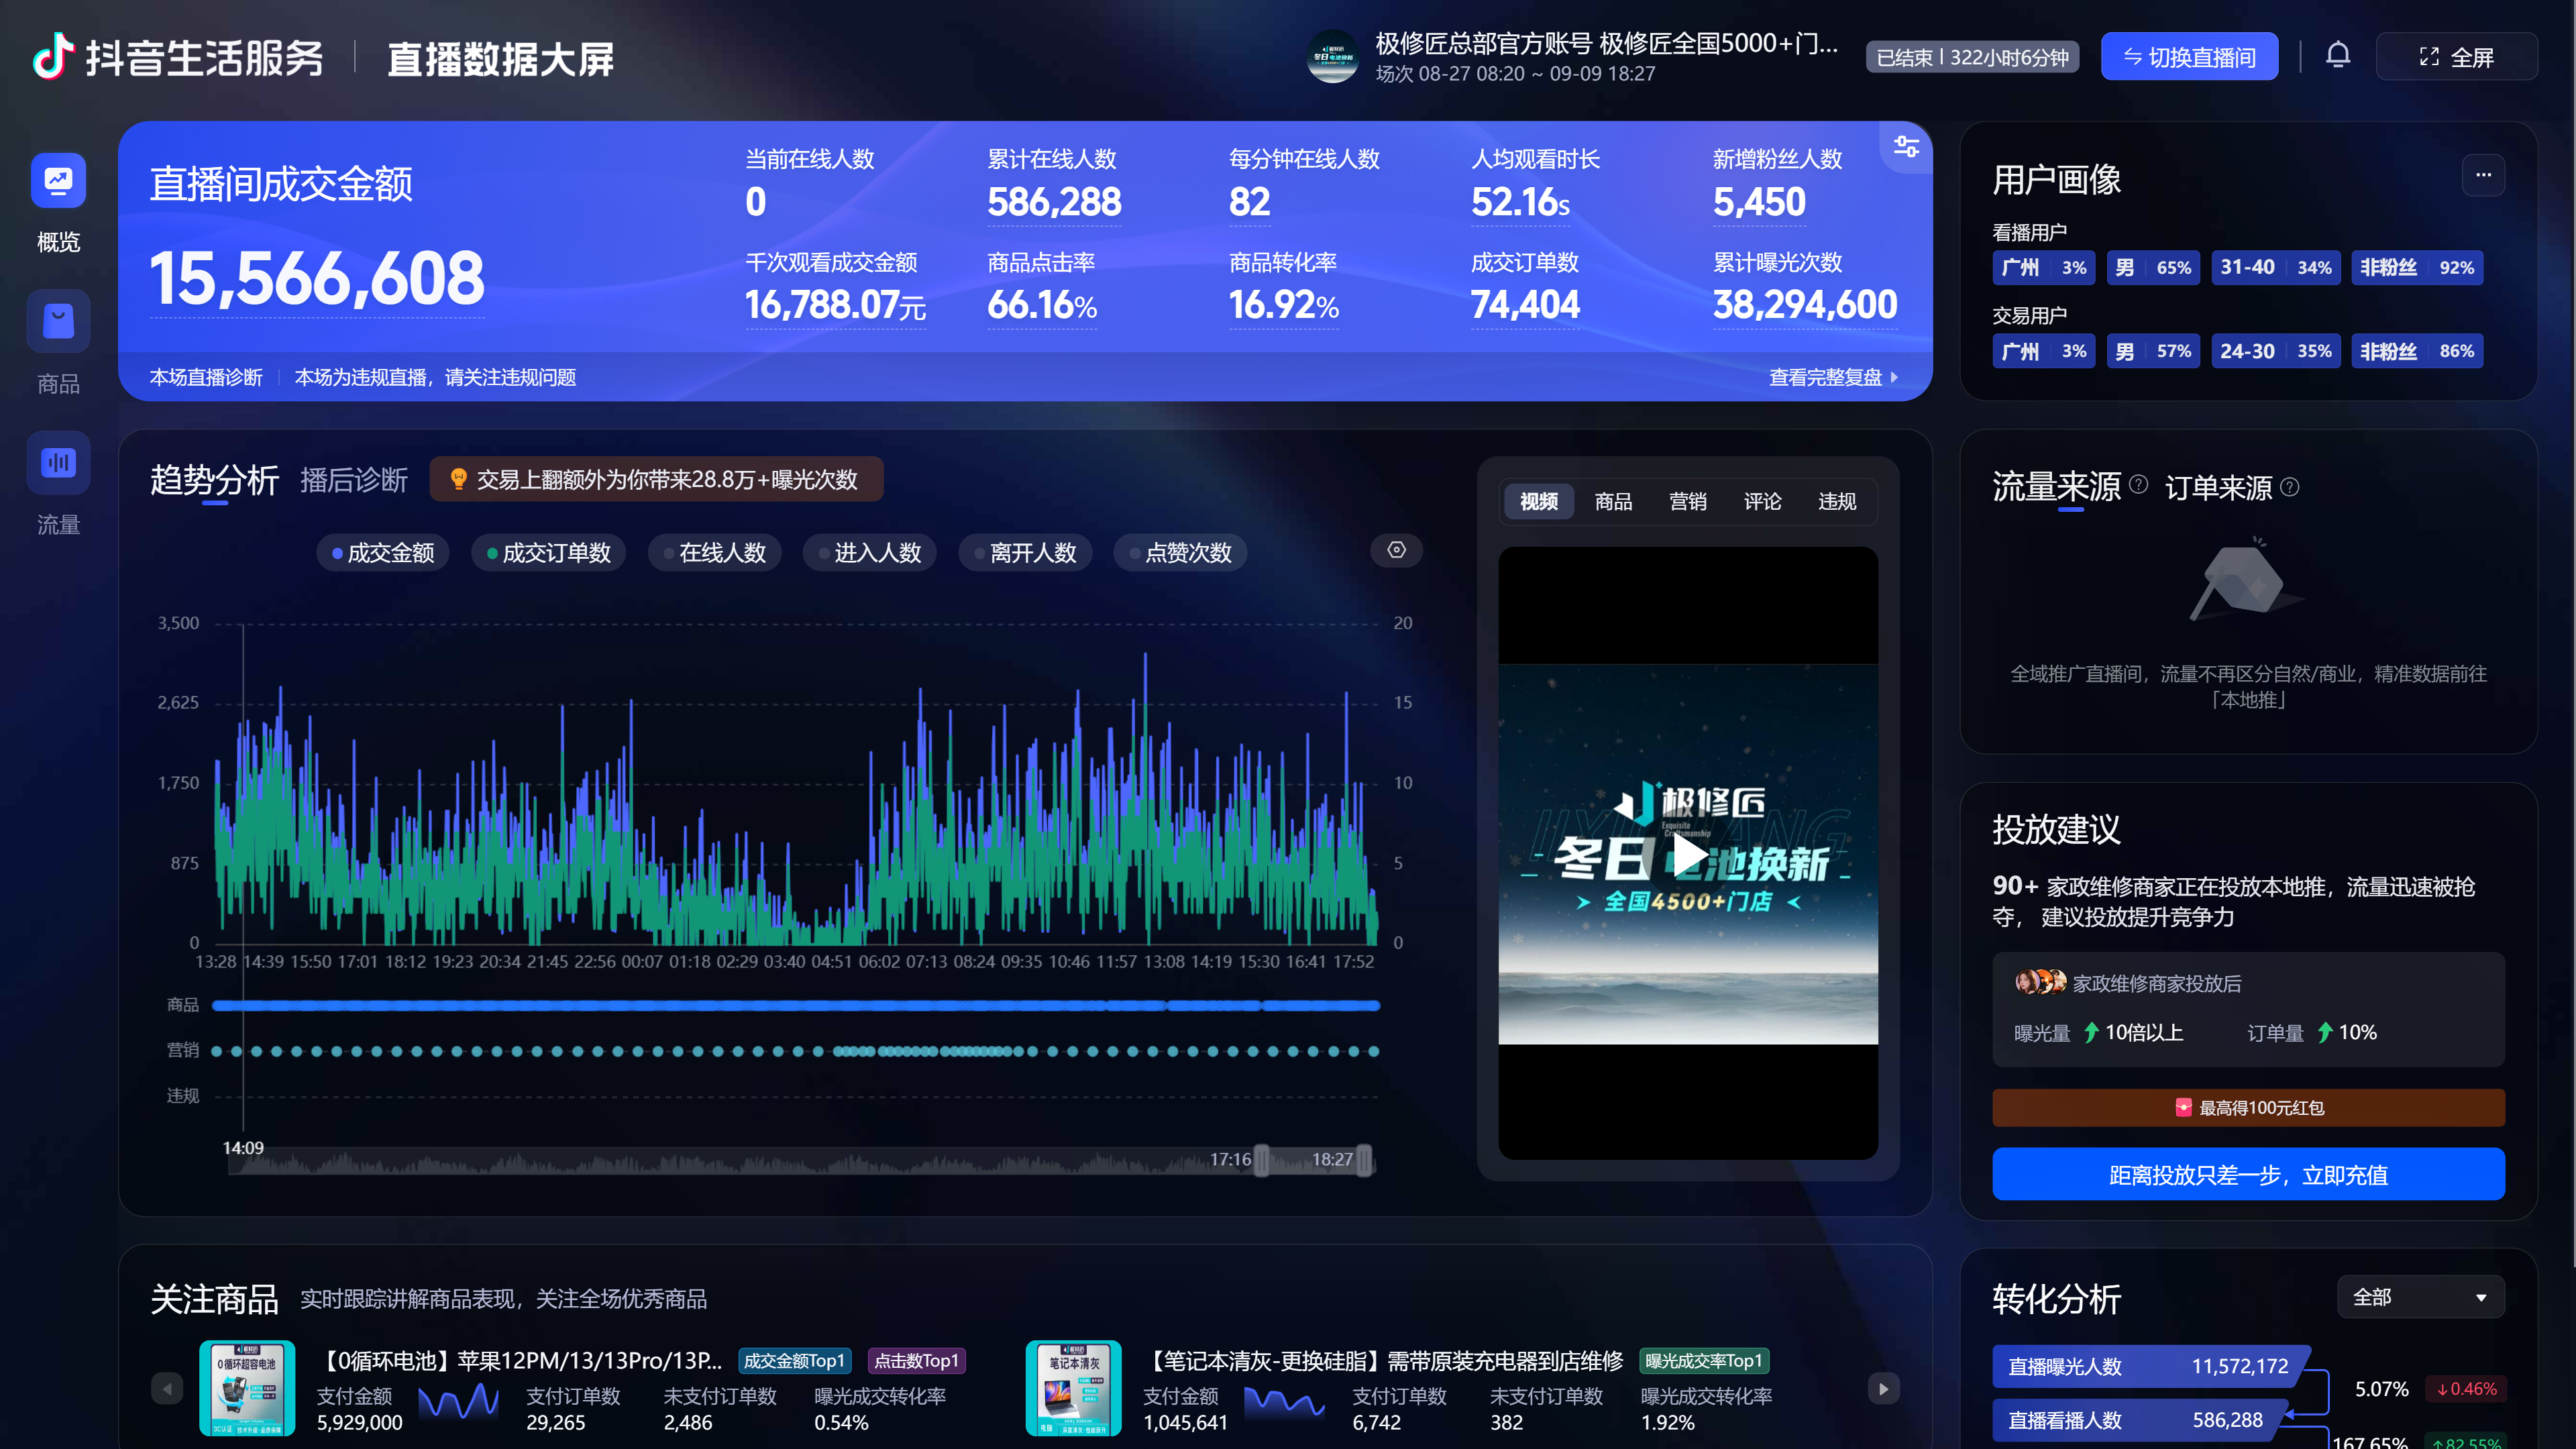Click the 交易上翻额外曝光 tip banner
The height and width of the screenshot is (1449, 2576).
pyautogui.click(x=656, y=479)
